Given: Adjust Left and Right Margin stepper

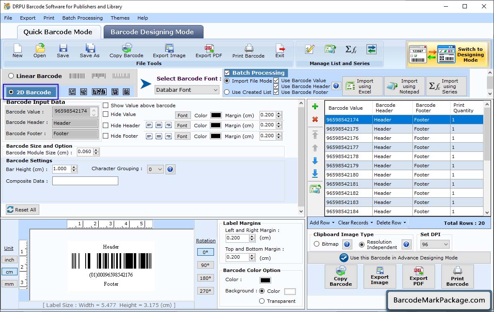Looking at the screenshot, I should [252, 238].
